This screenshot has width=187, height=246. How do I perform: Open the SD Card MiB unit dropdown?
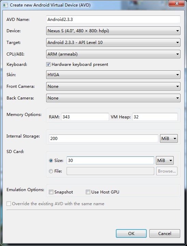[165, 160]
